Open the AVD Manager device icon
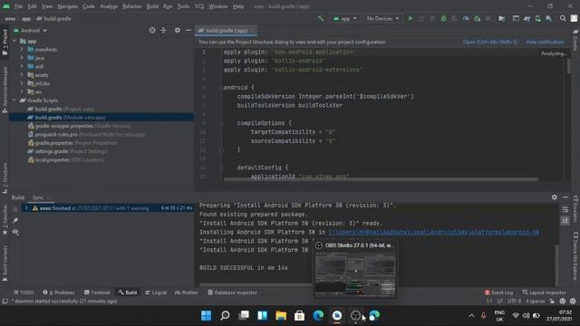 (x=537, y=18)
